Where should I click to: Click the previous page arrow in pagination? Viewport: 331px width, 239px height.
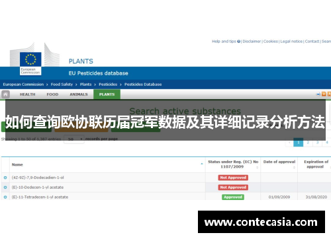289,143
